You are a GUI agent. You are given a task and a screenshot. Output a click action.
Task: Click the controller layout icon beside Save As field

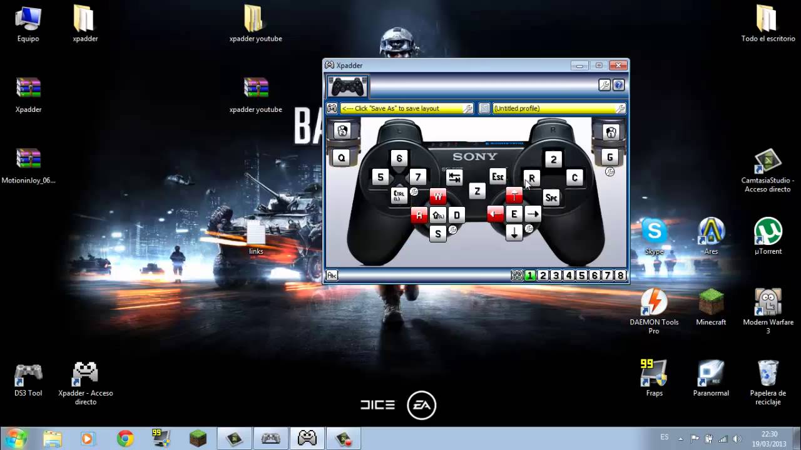tap(332, 108)
